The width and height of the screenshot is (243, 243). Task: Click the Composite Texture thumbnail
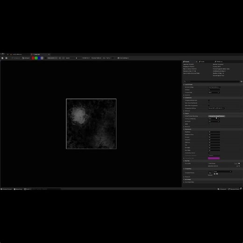210,173
